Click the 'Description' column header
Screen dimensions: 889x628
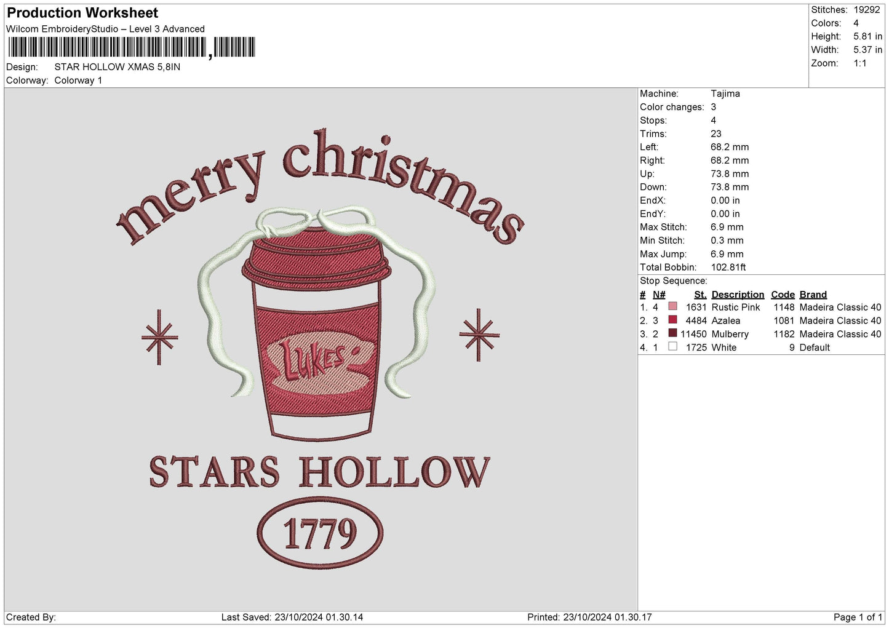click(738, 295)
